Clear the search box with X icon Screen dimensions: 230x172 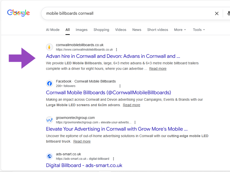coord(216,13)
